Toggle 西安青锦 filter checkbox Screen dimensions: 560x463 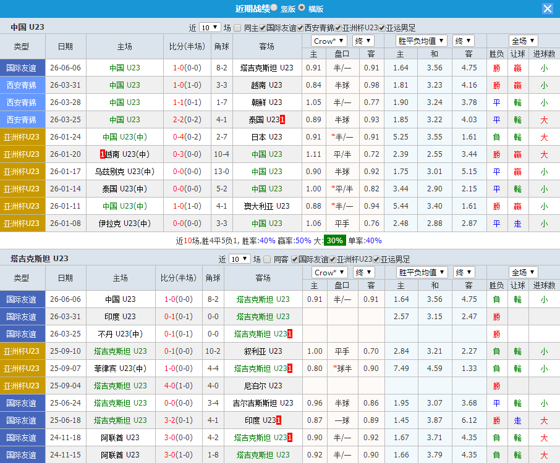pos(300,28)
